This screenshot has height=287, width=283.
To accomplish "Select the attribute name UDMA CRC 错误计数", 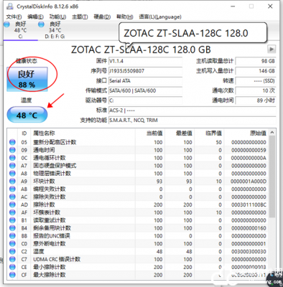I will (x=57, y=259).
